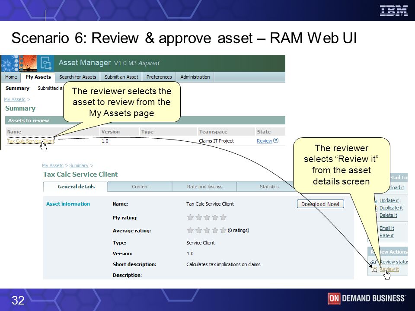Open the State help question-mark icon
The width and height of the screenshot is (415, 311).
pyautogui.click(x=276, y=140)
